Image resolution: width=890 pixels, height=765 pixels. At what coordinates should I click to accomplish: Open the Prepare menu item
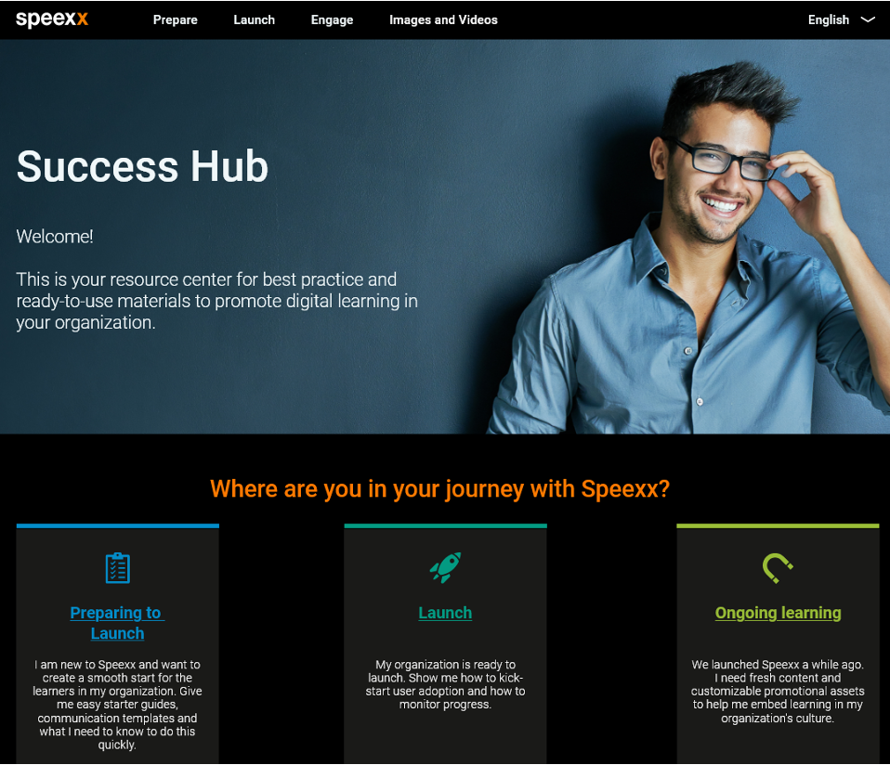pos(176,19)
